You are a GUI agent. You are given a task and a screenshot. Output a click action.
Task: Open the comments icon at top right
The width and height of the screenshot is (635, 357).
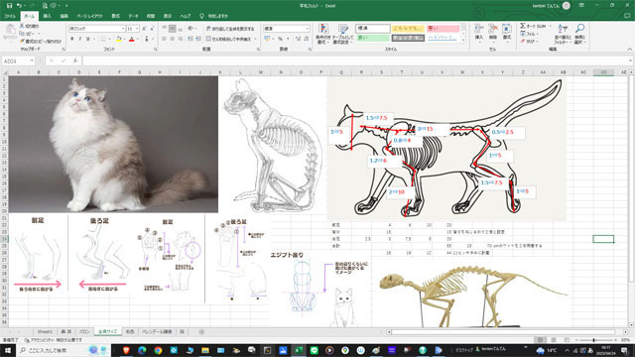627,16
